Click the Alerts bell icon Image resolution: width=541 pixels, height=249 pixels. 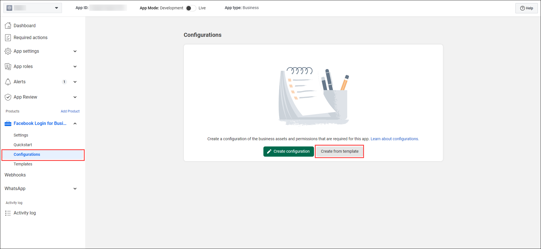coord(8,82)
